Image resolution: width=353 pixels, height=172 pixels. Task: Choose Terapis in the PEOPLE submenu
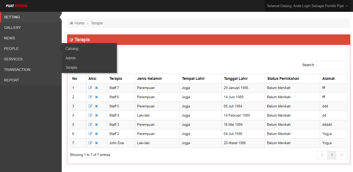[71, 67]
